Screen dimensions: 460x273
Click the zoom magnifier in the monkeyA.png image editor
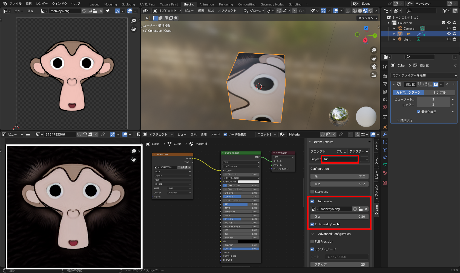tap(134, 21)
